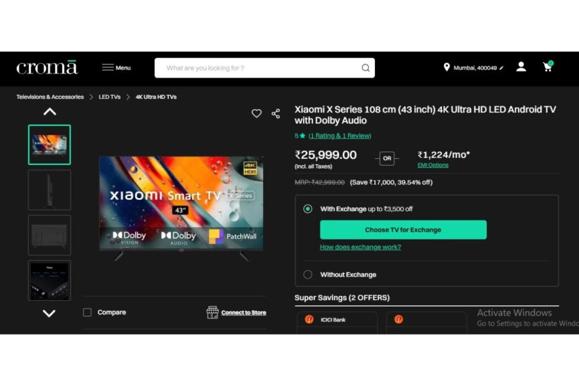Click the struck-through MRP ₹42,999.00 text
This screenshot has height=386, width=579.
[x=319, y=183]
